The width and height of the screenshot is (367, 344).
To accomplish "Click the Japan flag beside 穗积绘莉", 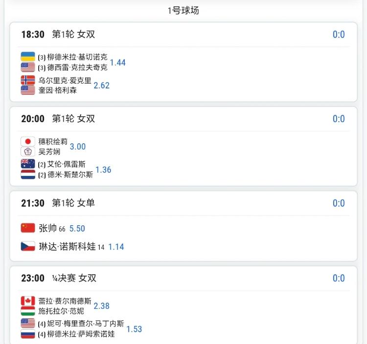I will [28, 141].
